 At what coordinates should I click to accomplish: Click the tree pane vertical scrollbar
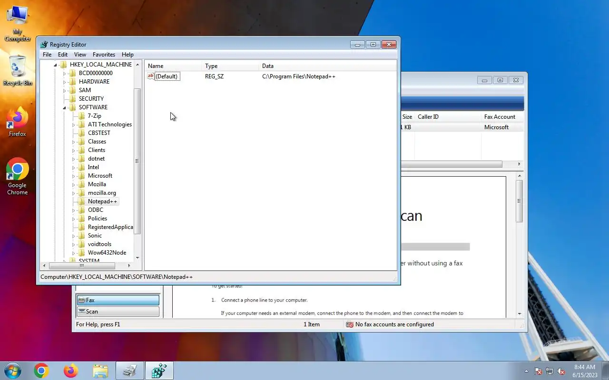click(x=138, y=161)
